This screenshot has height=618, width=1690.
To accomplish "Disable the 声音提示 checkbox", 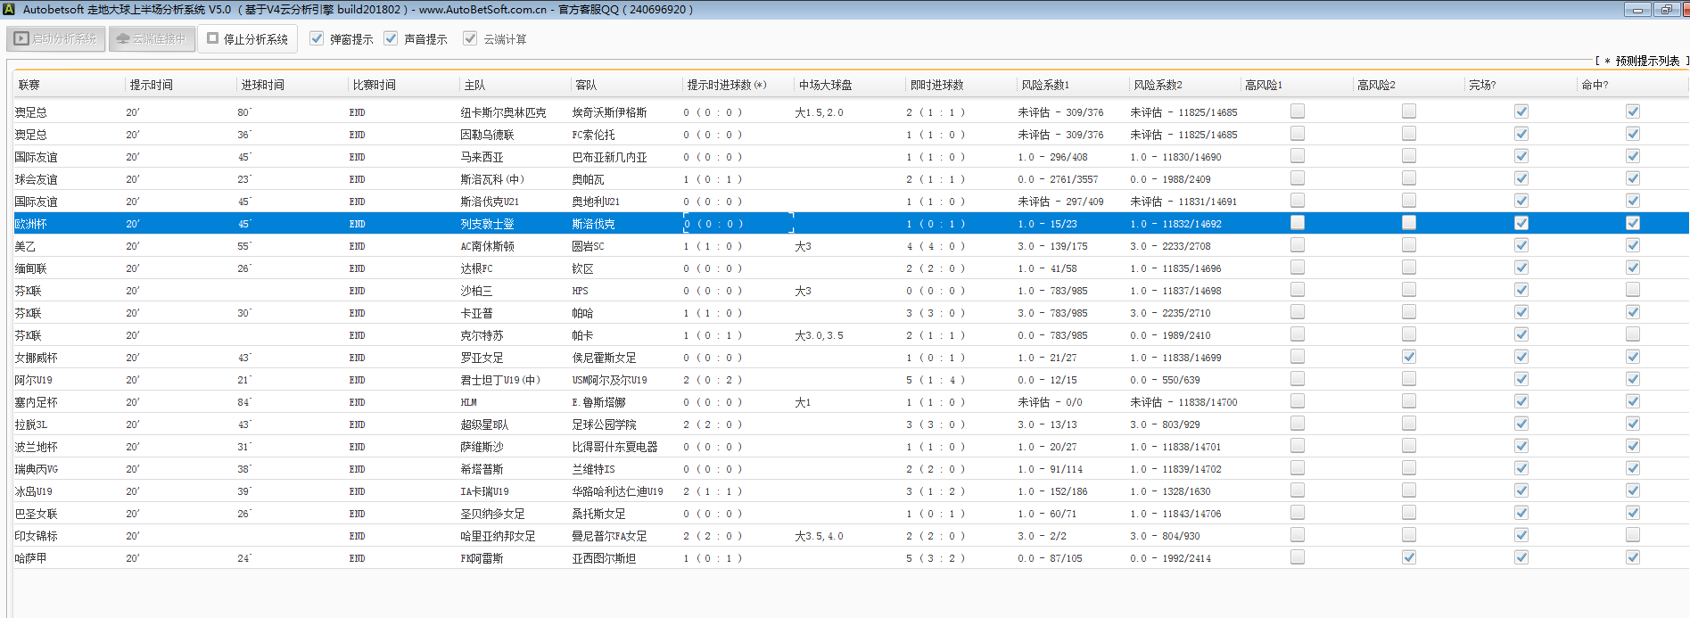I will 391,38.
